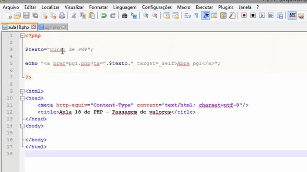
Task: Toggle word wrap toolbar button
Action: (188, 15)
